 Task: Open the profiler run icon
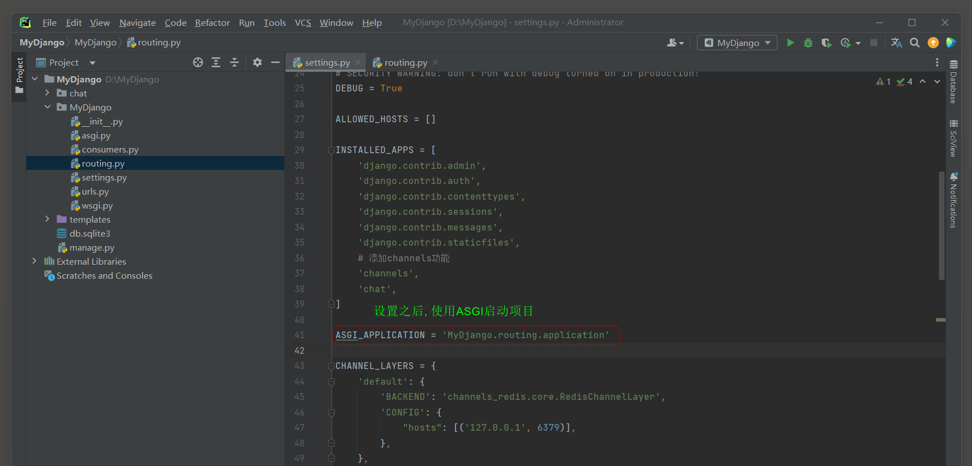pyautogui.click(x=846, y=43)
